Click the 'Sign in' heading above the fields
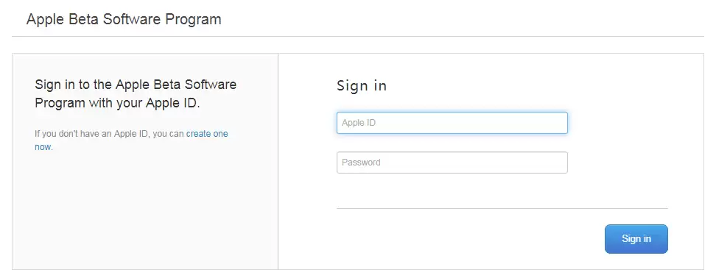Screen dimensions: 716x278 (x=362, y=85)
